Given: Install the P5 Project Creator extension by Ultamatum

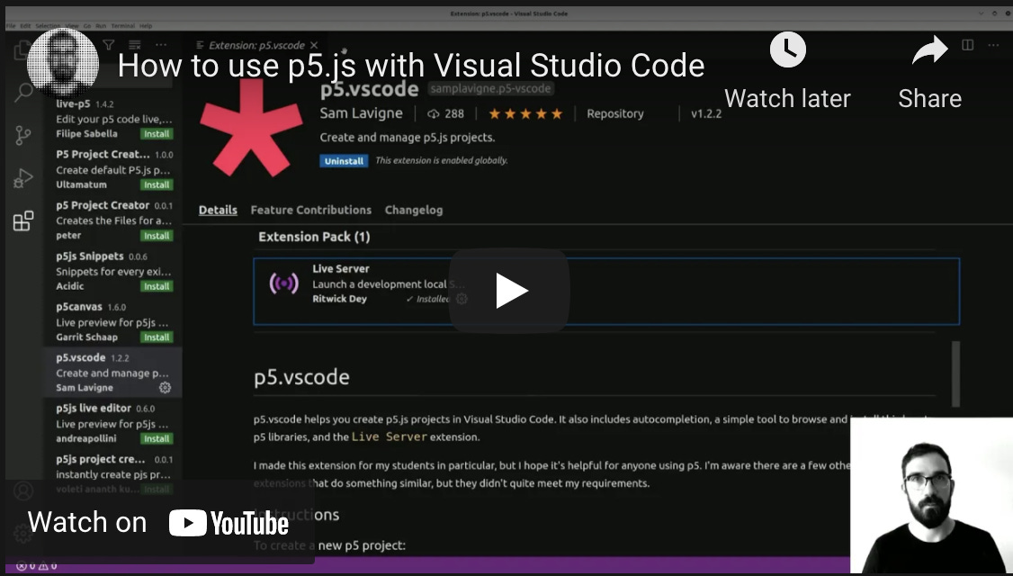Looking at the screenshot, I should tap(157, 184).
